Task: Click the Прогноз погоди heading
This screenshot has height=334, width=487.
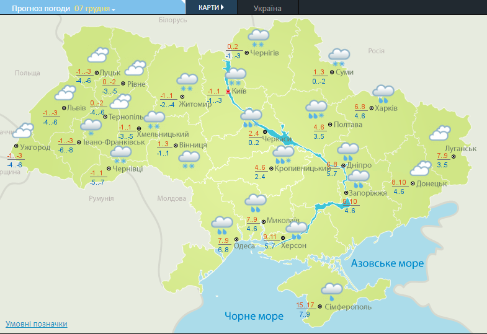Action: coord(37,9)
